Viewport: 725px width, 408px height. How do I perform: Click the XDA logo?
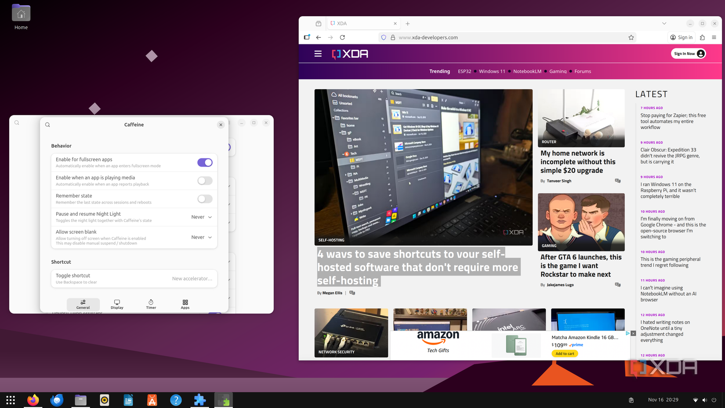click(350, 54)
